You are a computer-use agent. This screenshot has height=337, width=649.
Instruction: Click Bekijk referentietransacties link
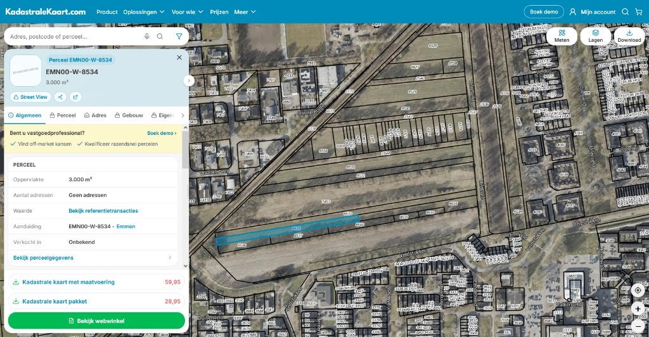tap(103, 211)
